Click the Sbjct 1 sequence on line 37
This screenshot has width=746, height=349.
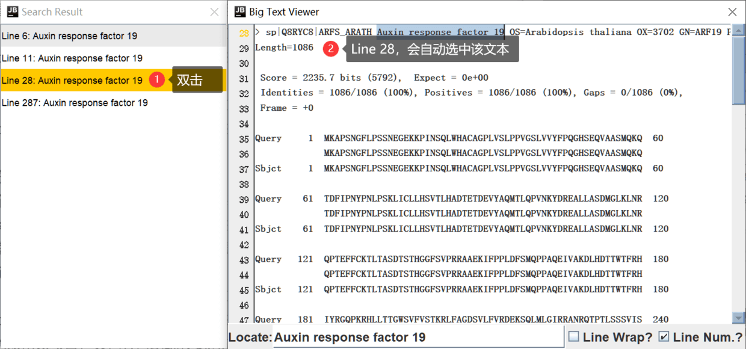pyautogui.click(x=482, y=168)
